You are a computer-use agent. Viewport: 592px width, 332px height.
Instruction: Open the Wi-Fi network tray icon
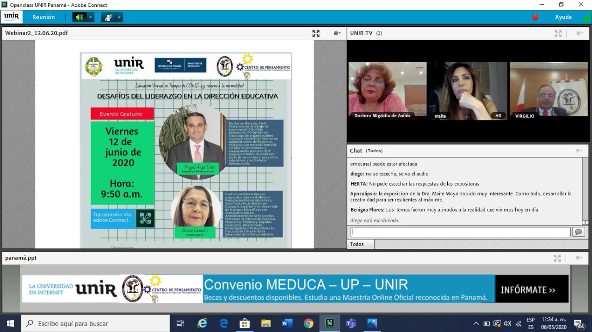[x=518, y=324]
